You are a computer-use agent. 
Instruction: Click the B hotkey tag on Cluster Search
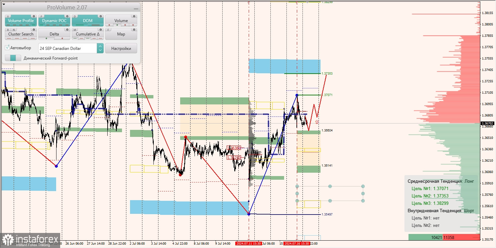click(8, 30)
